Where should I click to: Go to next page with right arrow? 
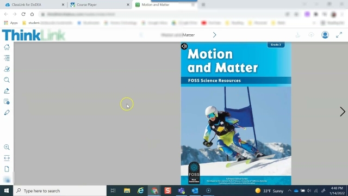click(x=343, y=112)
